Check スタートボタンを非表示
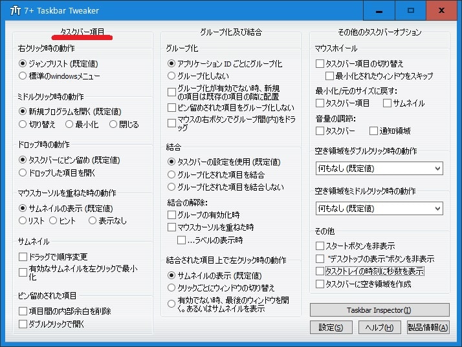Viewport: 462px width, 347px height. (320, 246)
